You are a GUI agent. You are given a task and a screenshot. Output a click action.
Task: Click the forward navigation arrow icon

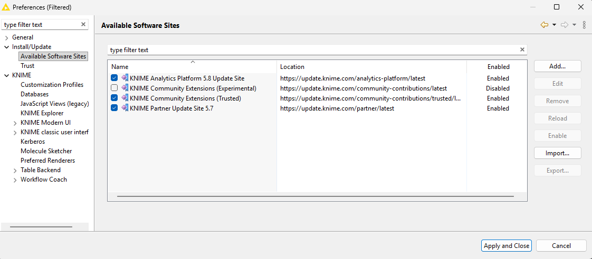click(x=565, y=25)
